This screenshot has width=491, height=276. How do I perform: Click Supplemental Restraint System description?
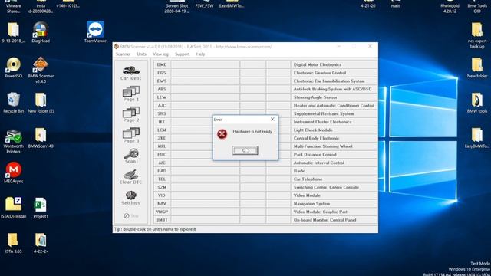pos(324,113)
